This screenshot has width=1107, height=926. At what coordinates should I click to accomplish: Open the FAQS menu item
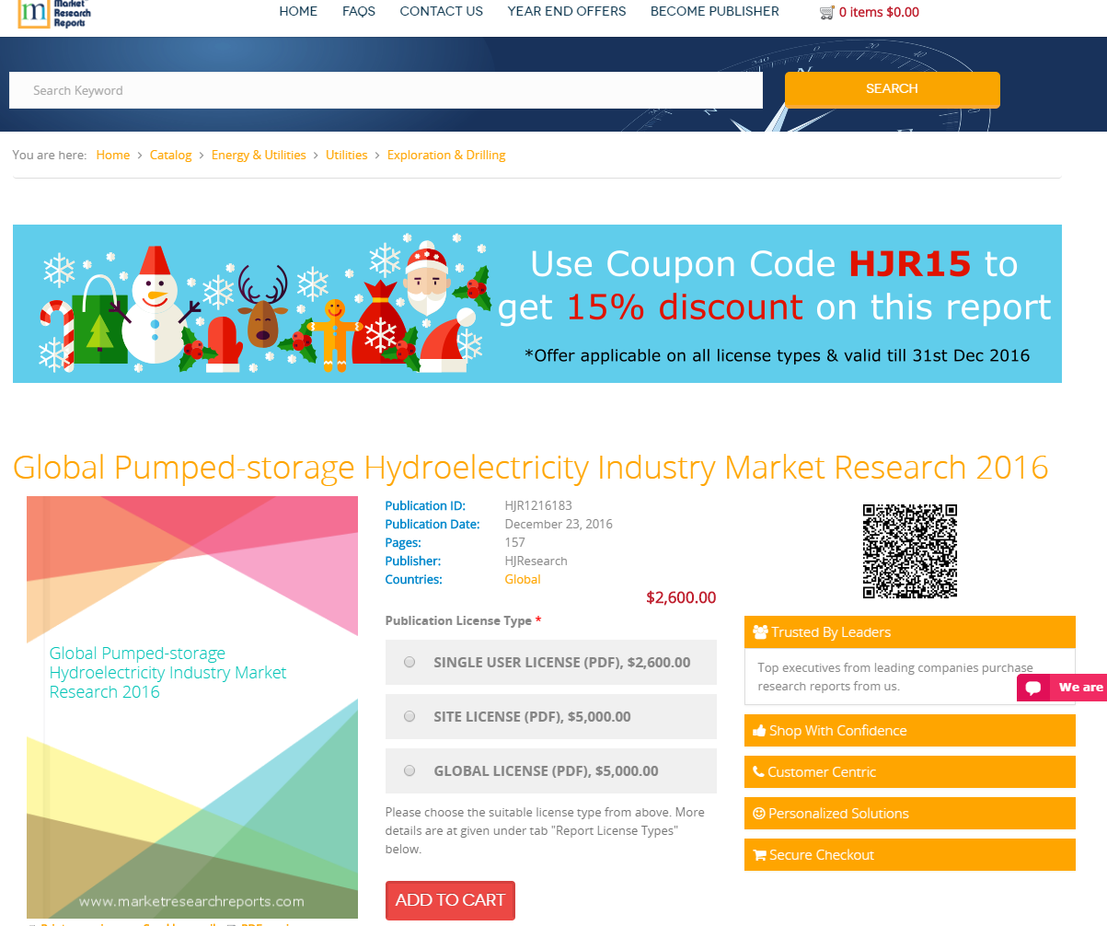(x=359, y=12)
